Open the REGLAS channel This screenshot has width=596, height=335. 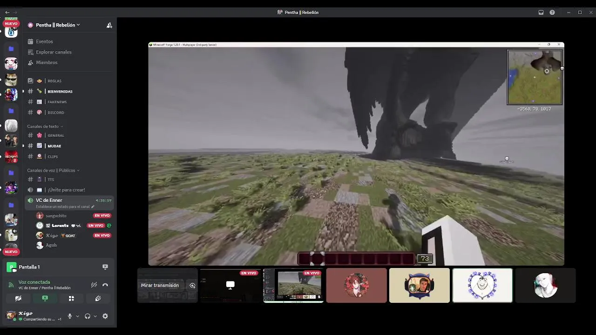[x=70, y=81]
